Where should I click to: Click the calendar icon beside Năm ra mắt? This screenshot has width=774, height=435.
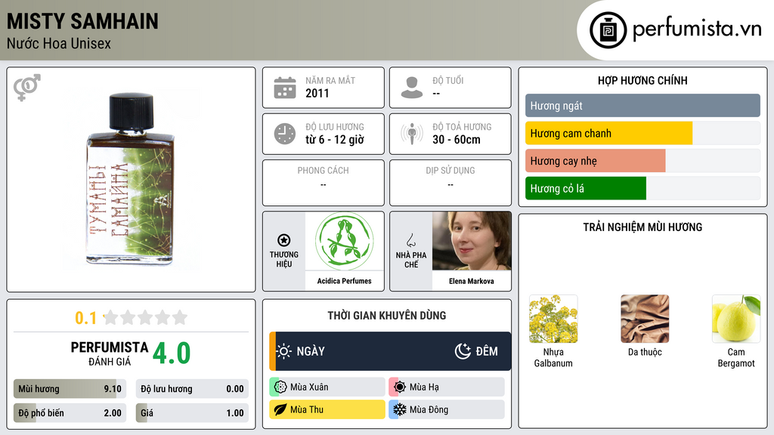click(285, 88)
